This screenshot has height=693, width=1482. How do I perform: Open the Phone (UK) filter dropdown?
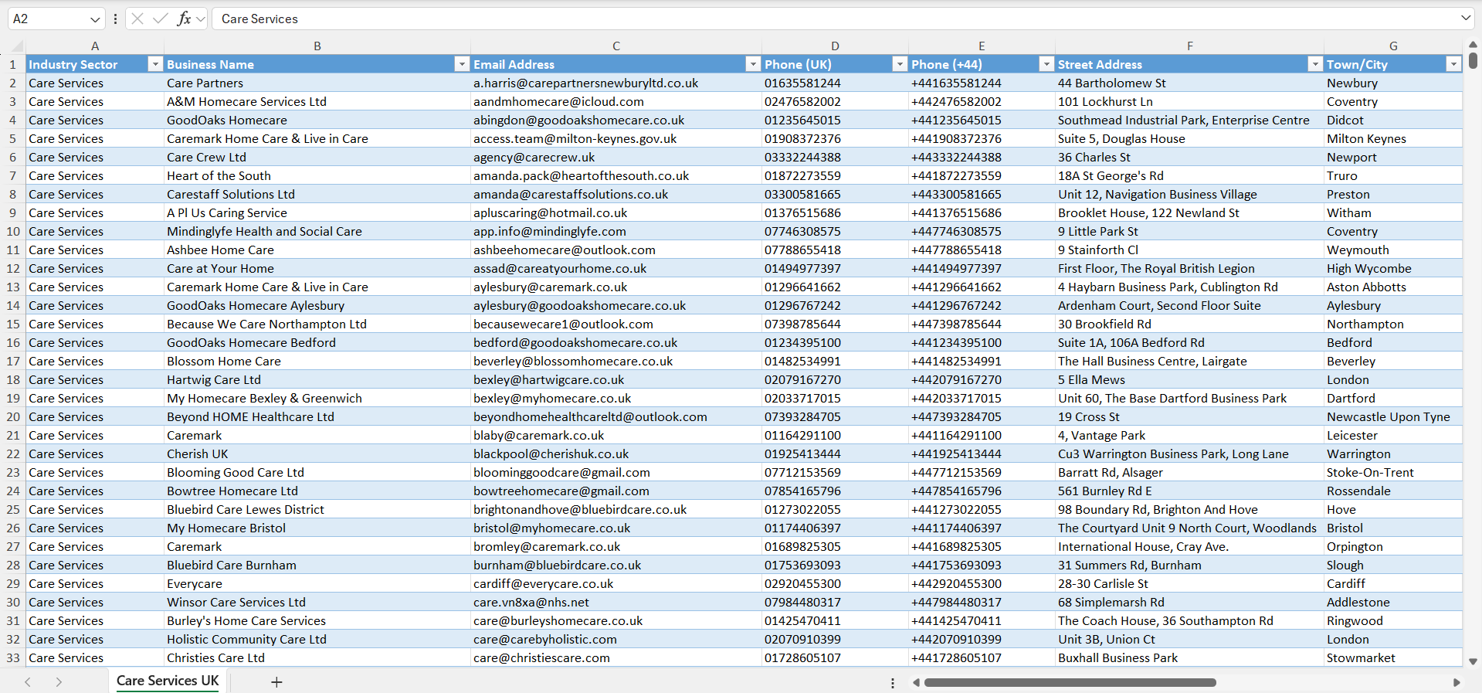tap(900, 64)
